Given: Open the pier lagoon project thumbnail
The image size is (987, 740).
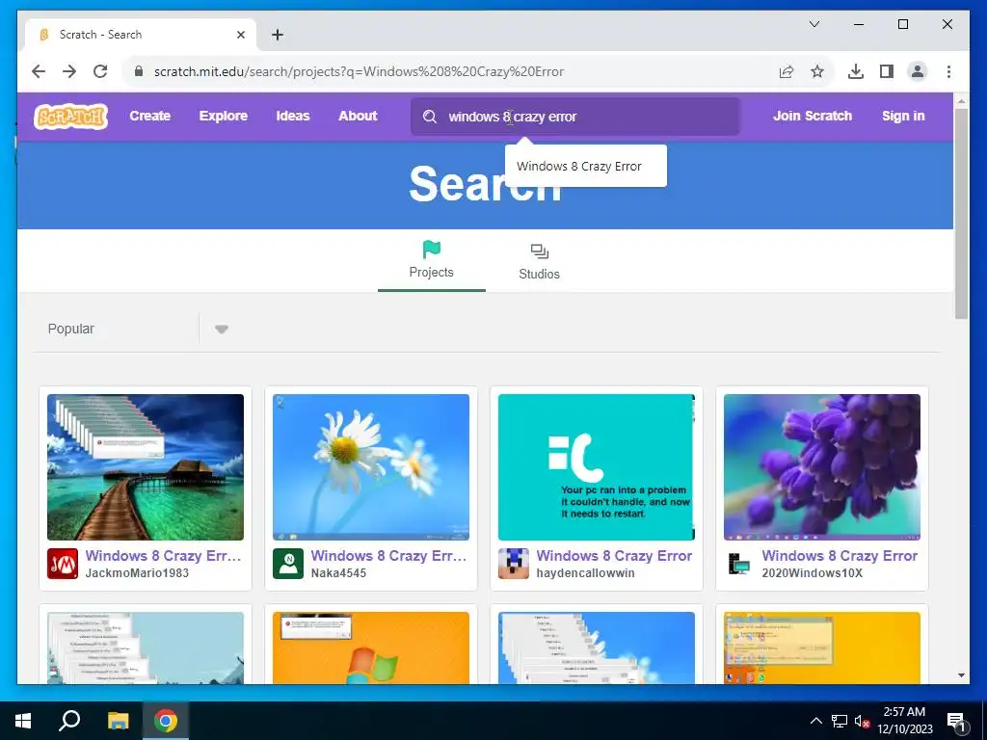Looking at the screenshot, I should pyautogui.click(x=146, y=467).
